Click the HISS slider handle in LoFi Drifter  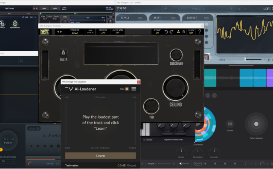point(245,60)
